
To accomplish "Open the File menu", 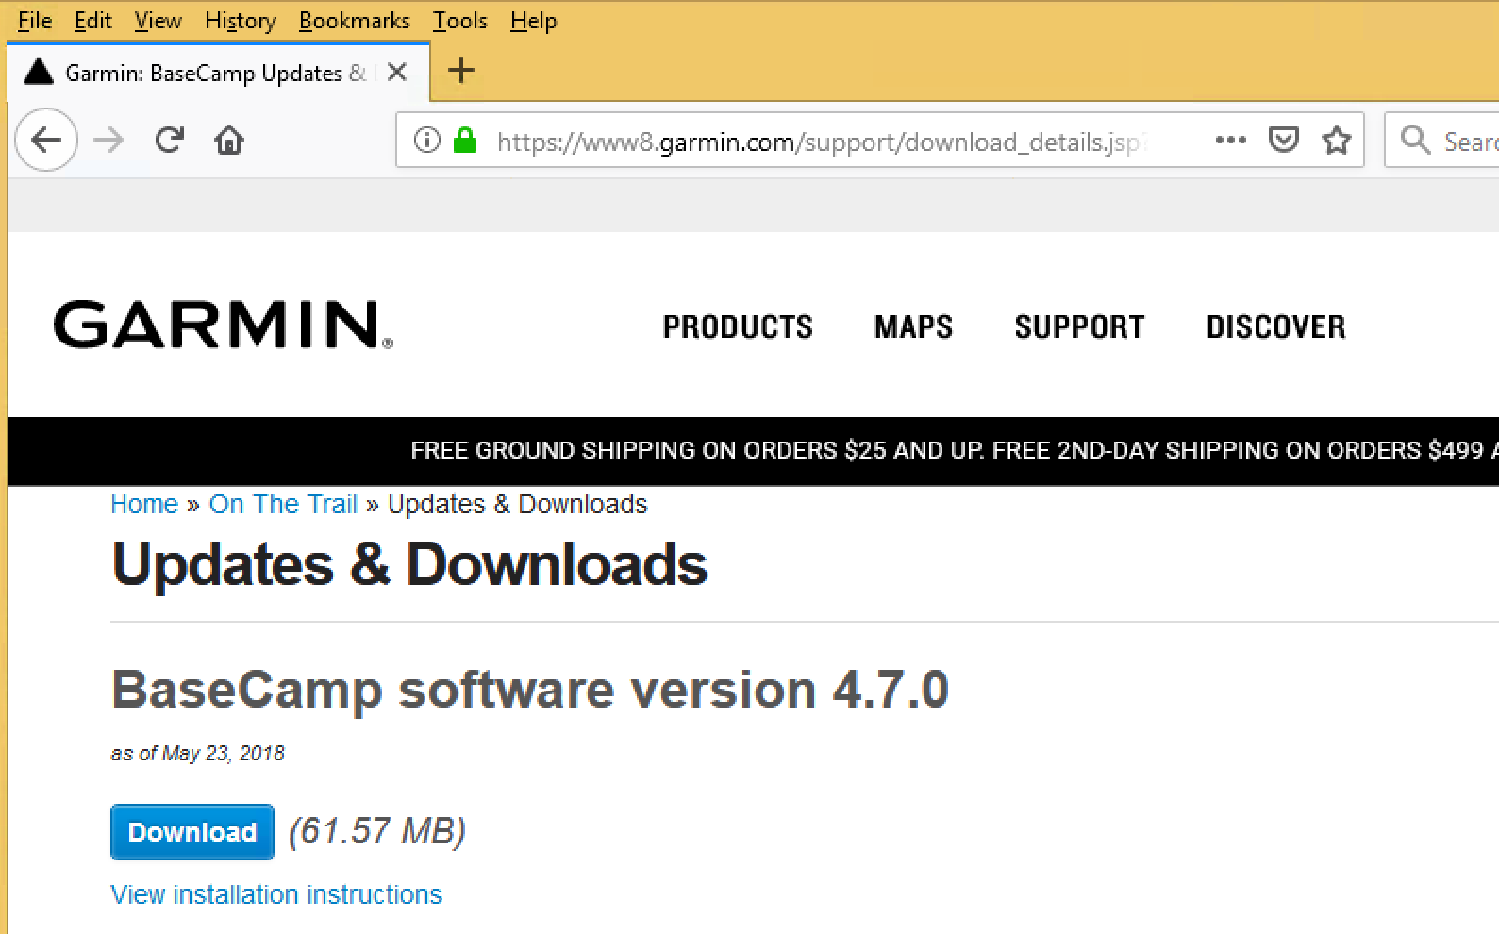I will point(35,21).
